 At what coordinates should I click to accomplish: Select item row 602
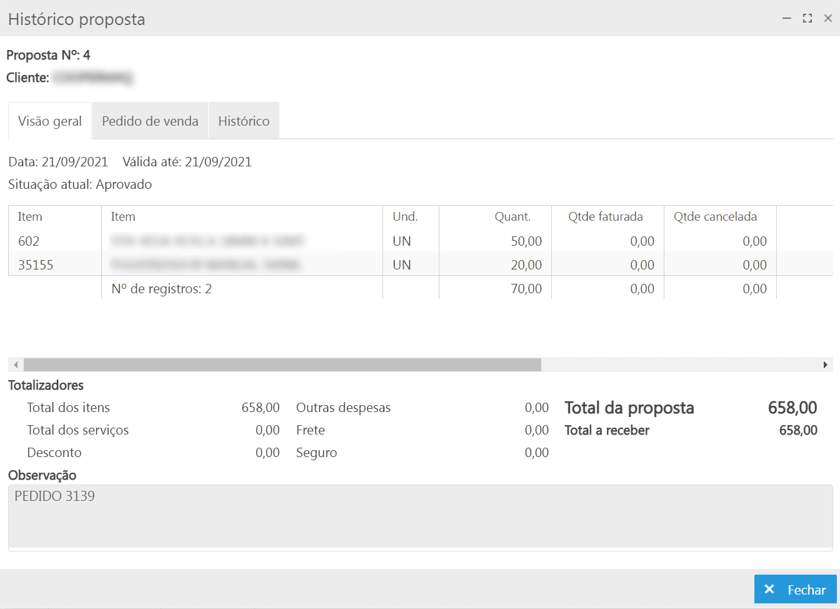click(x=29, y=241)
